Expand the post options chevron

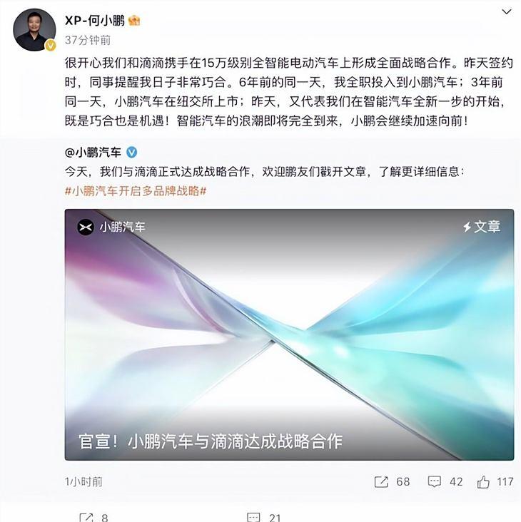[506, 12]
